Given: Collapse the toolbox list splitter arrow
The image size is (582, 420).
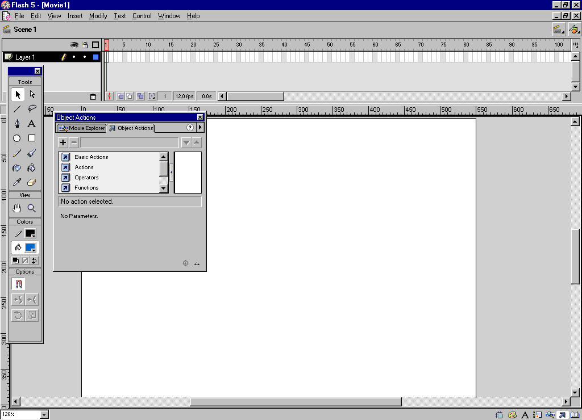Looking at the screenshot, I should click(x=171, y=173).
